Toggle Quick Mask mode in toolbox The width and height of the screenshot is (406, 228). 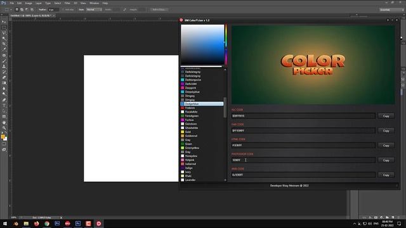tap(4, 144)
